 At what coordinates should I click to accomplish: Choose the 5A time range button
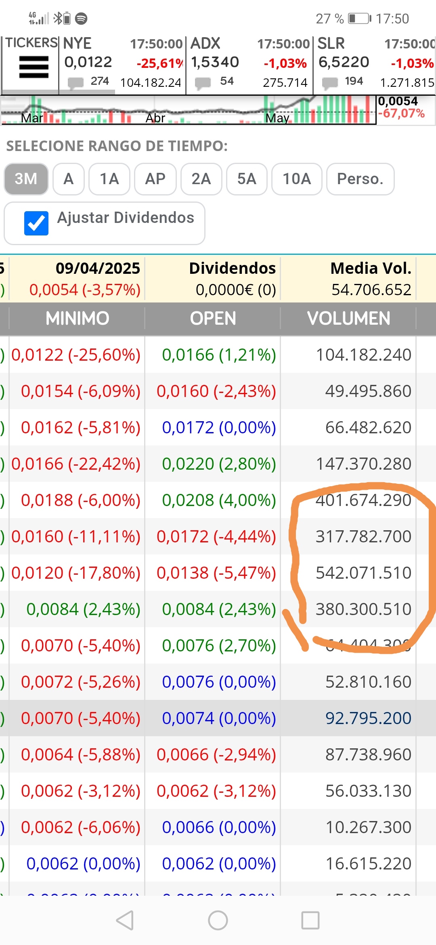pyautogui.click(x=247, y=179)
